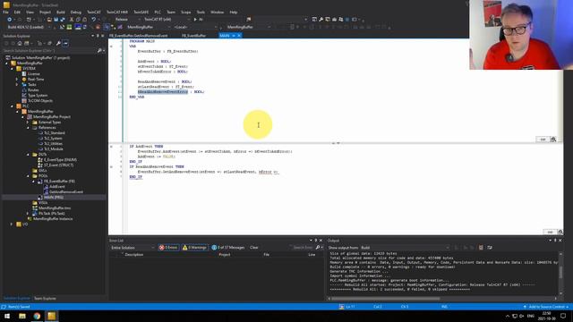
Task: Select GetAndRemoveEvent method item
Action: [x=66, y=192]
